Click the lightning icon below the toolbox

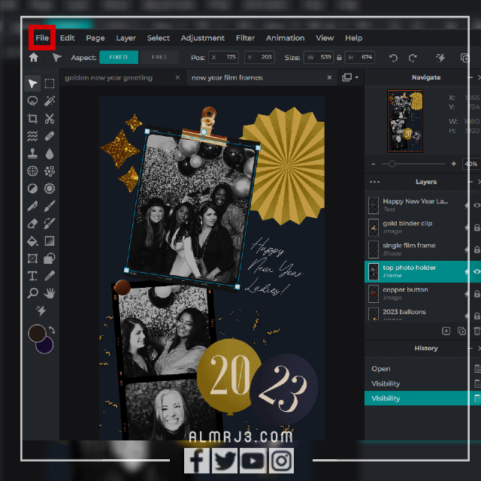(41, 310)
